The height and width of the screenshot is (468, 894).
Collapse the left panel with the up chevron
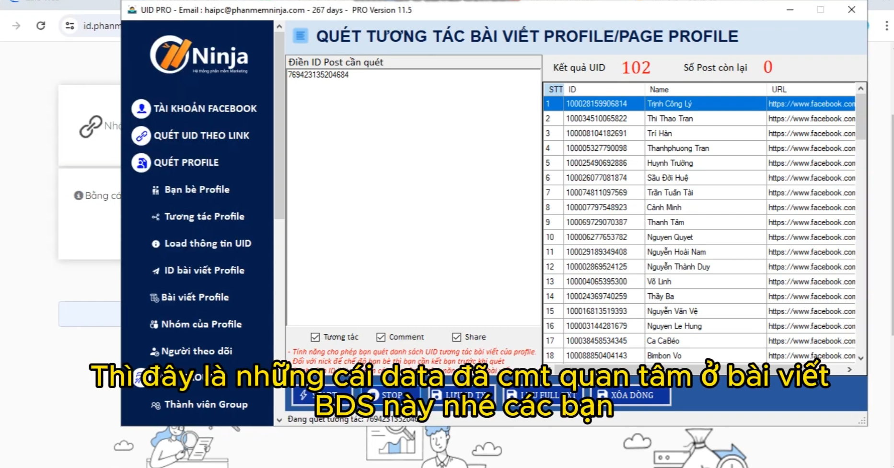(279, 26)
